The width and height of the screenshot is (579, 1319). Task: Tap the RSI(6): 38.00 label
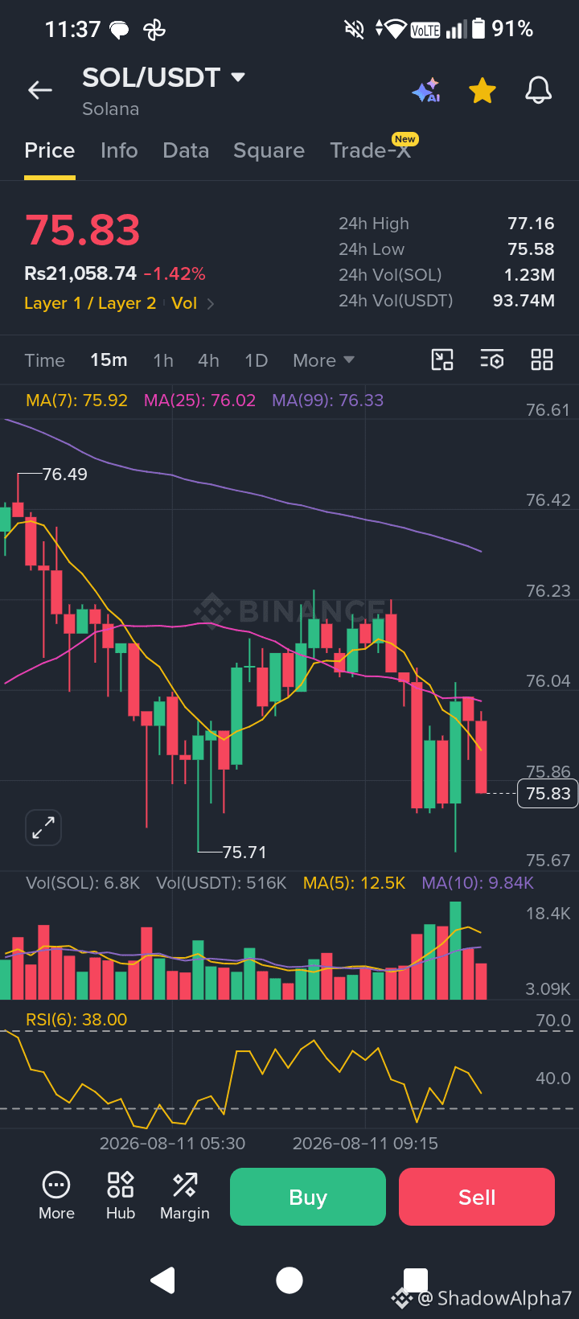pos(76,1020)
